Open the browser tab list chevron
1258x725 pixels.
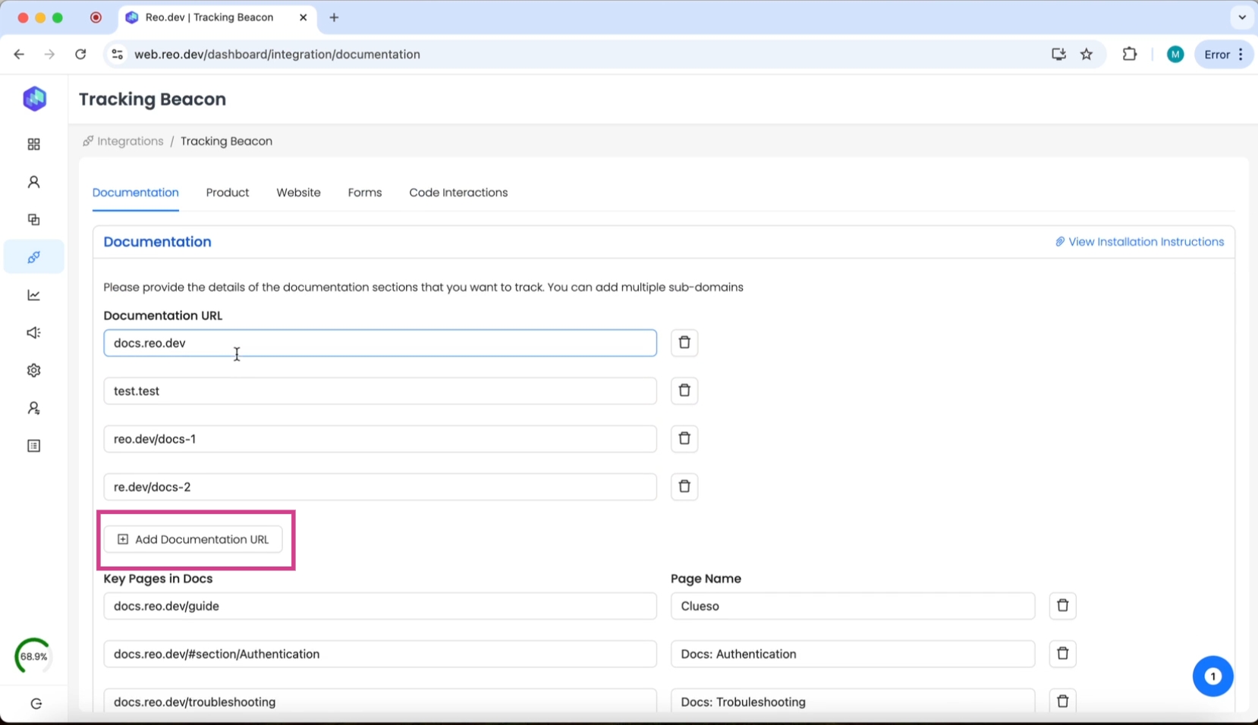[1241, 17]
